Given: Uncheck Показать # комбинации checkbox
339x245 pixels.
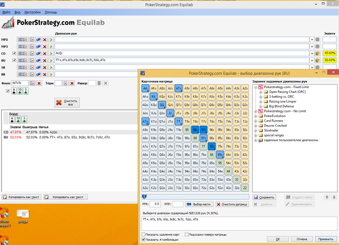Looking at the screenshot, I should pos(143,240).
